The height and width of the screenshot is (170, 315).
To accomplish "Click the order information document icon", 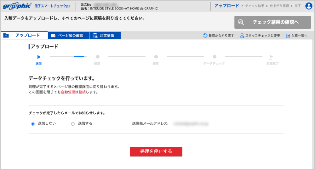I will (x=95, y=36).
